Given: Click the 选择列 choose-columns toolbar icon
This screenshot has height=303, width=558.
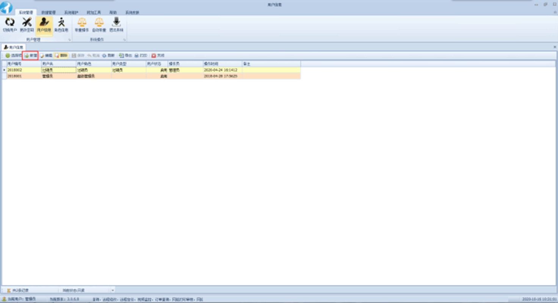Looking at the screenshot, I should (8, 56).
